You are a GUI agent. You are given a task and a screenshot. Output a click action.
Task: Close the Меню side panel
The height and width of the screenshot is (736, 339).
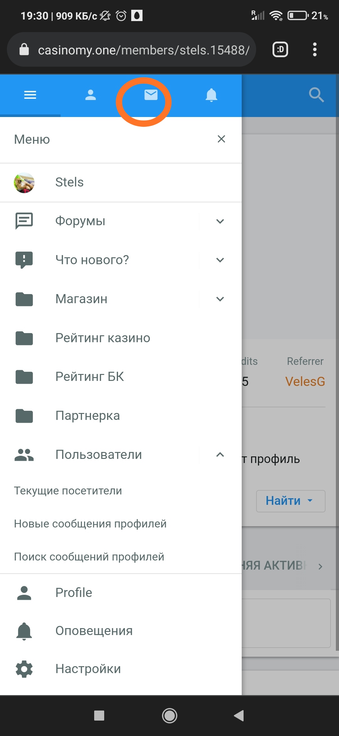[x=221, y=139]
